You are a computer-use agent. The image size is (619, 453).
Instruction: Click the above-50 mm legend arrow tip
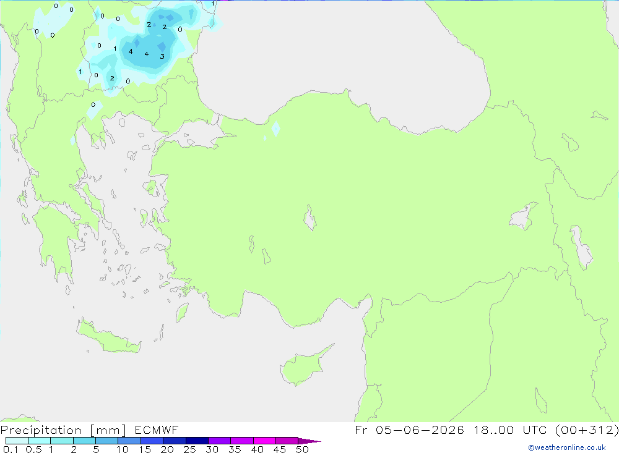[309, 441]
